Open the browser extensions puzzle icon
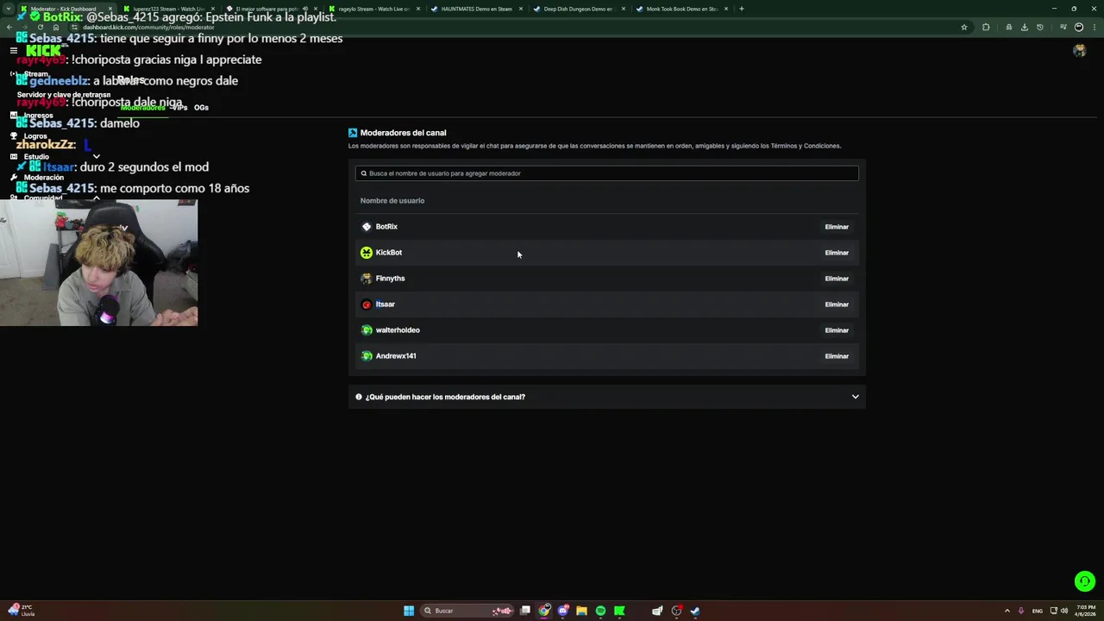The image size is (1104, 621). (986, 27)
